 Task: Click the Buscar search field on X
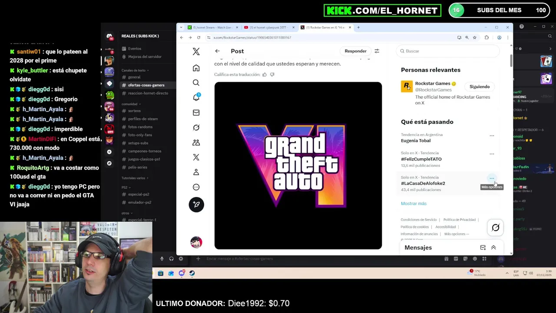coord(447,51)
